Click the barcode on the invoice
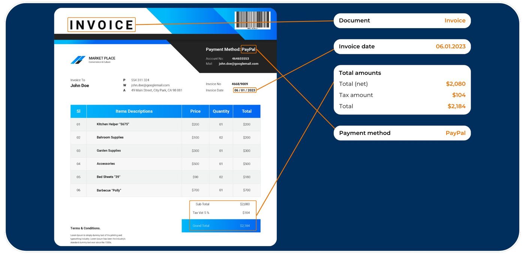The height and width of the screenshot is (254, 525). coord(252,20)
